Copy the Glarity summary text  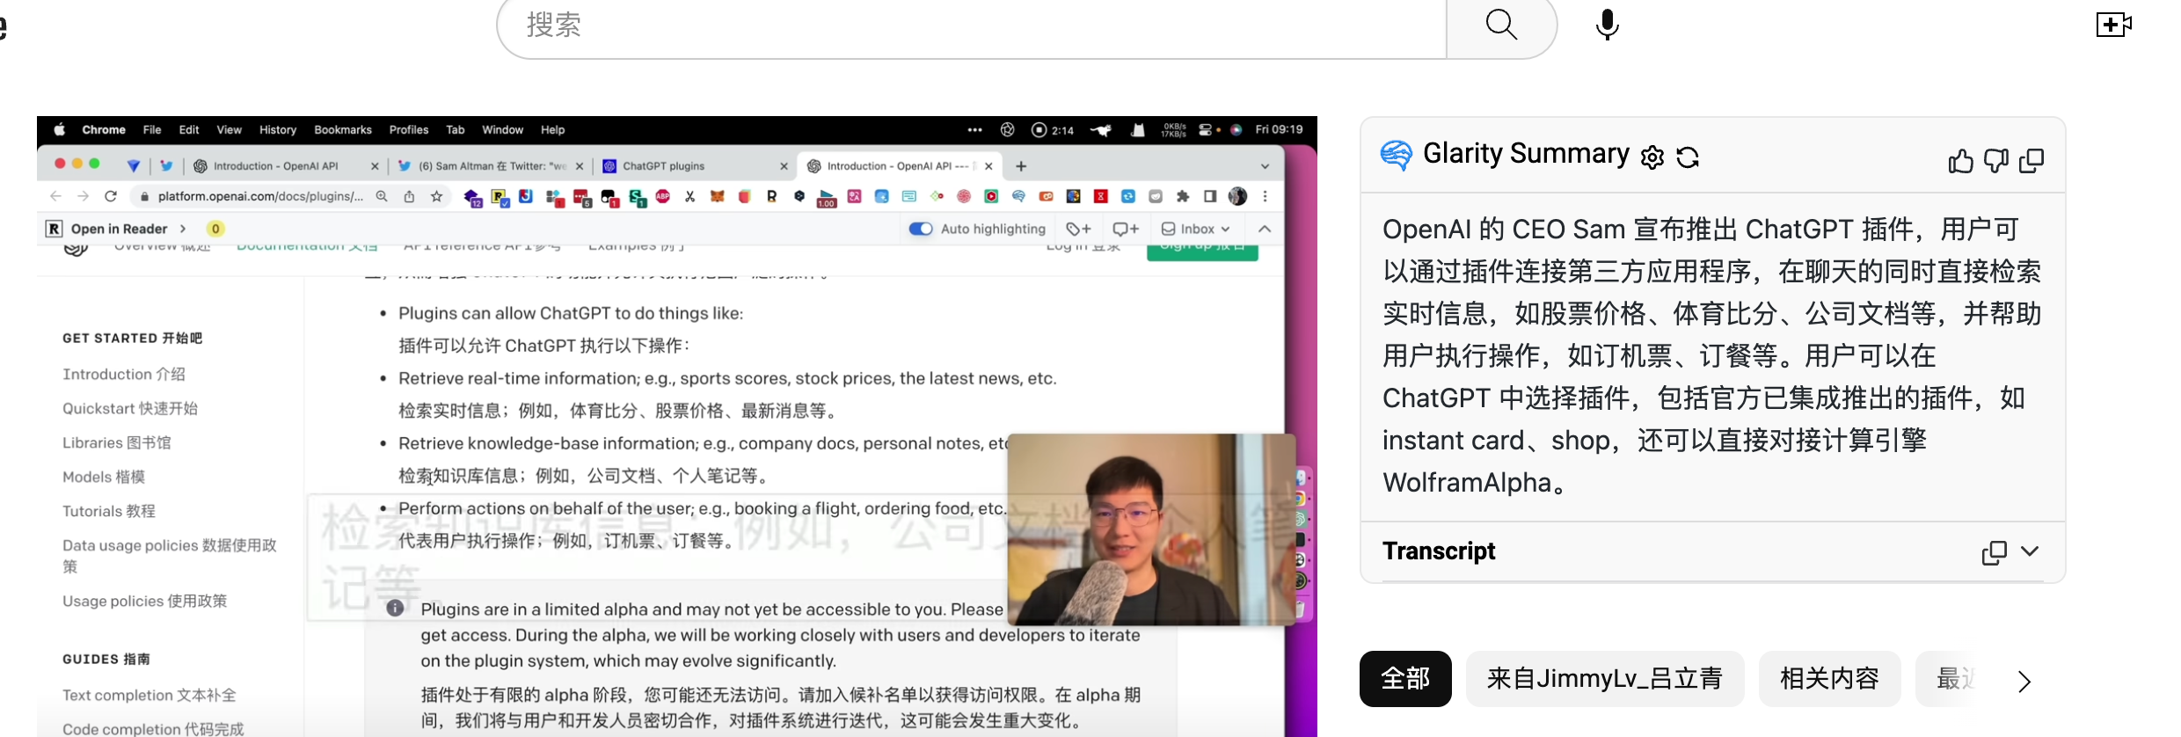[x=2031, y=161]
